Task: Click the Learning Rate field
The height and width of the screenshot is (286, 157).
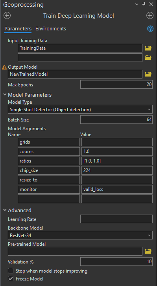Action: [116, 219]
